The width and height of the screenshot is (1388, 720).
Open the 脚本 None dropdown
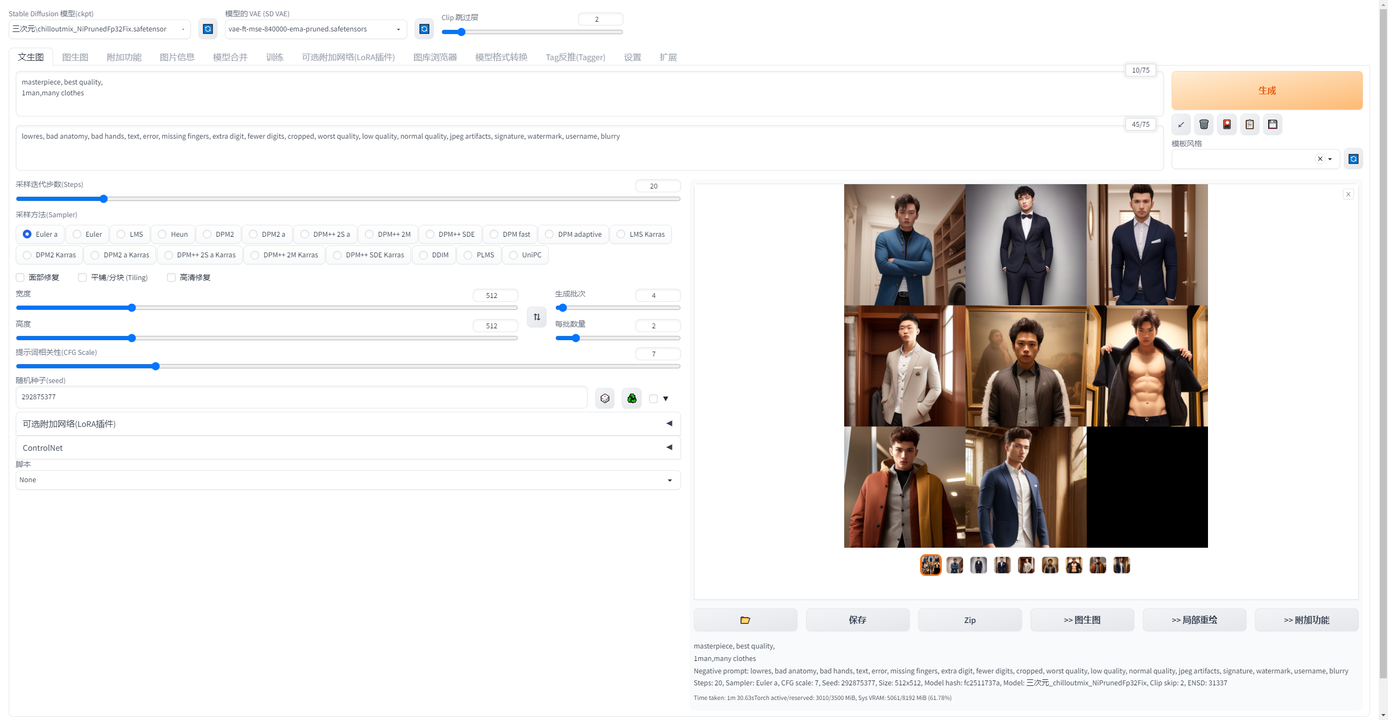(348, 480)
